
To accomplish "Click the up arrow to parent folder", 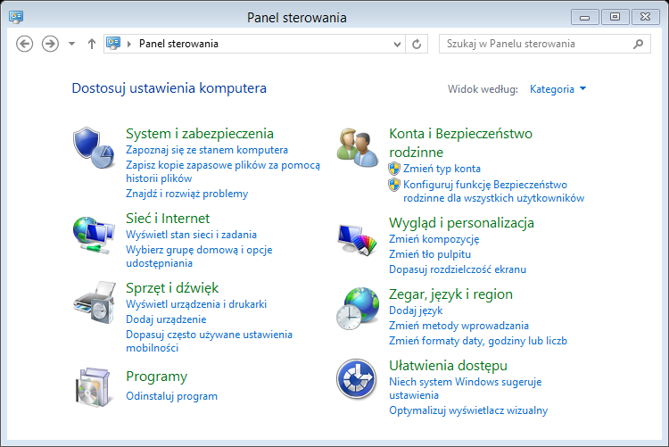I will (92, 44).
